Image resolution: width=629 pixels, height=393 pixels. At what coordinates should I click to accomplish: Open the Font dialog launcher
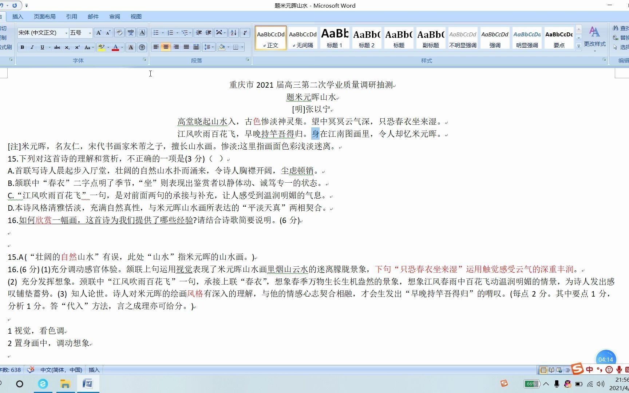145,60
